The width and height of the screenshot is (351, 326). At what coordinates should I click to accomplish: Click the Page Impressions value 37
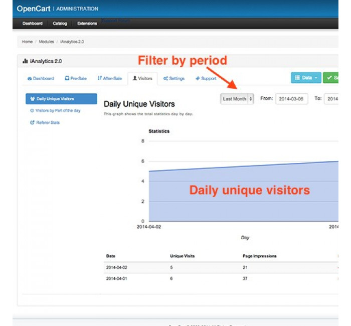click(245, 278)
